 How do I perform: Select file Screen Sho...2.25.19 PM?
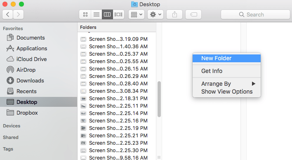click(117, 128)
